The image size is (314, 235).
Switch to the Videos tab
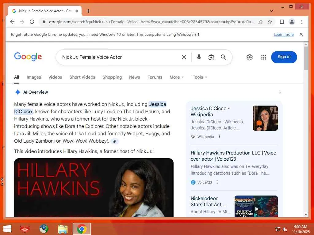click(55, 77)
